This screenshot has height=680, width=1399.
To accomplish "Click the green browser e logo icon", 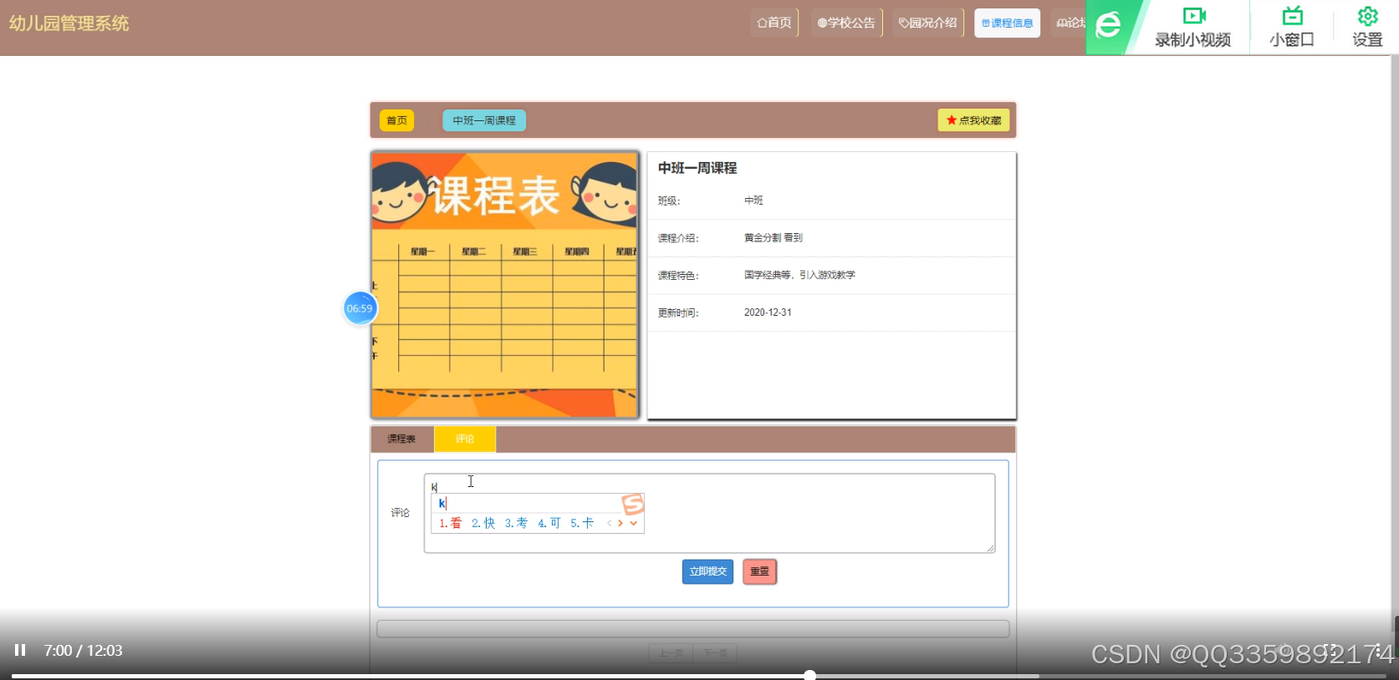I will click(1108, 25).
